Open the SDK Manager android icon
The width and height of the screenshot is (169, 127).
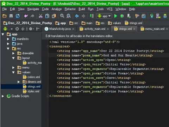click(x=165, y=16)
